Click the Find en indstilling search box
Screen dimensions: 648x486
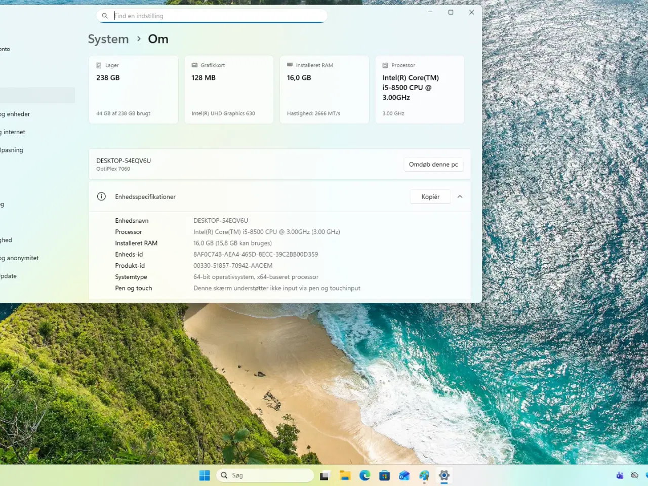[x=211, y=16]
